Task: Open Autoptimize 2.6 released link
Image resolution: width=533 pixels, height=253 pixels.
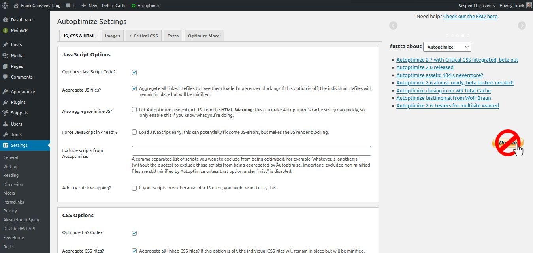Action: pyautogui.click(x=425, y=67)
